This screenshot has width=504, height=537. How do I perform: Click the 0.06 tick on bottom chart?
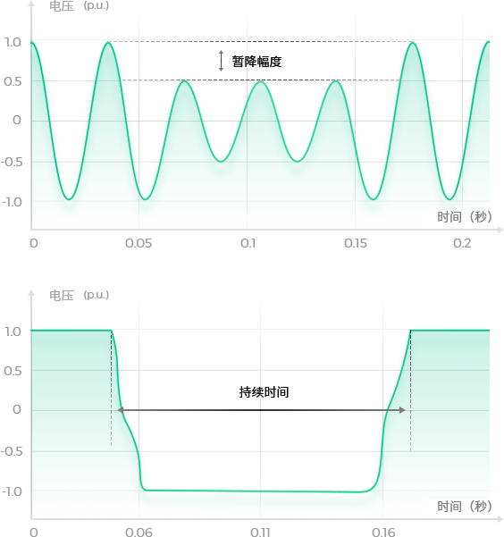coord(139,532)
